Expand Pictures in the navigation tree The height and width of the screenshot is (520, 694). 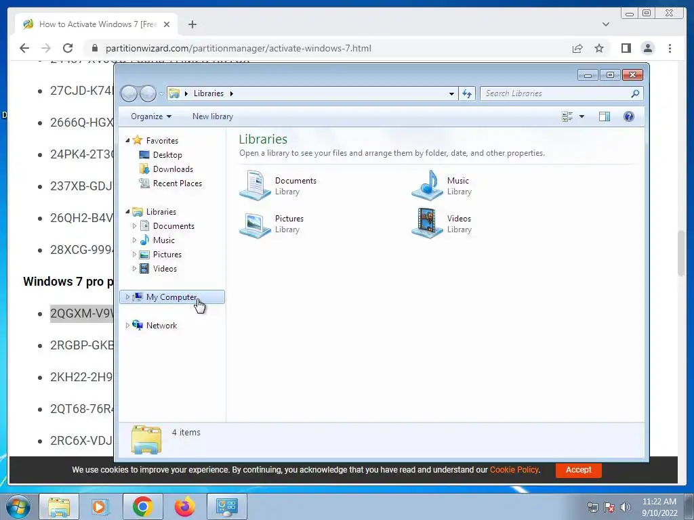[134, 255]
